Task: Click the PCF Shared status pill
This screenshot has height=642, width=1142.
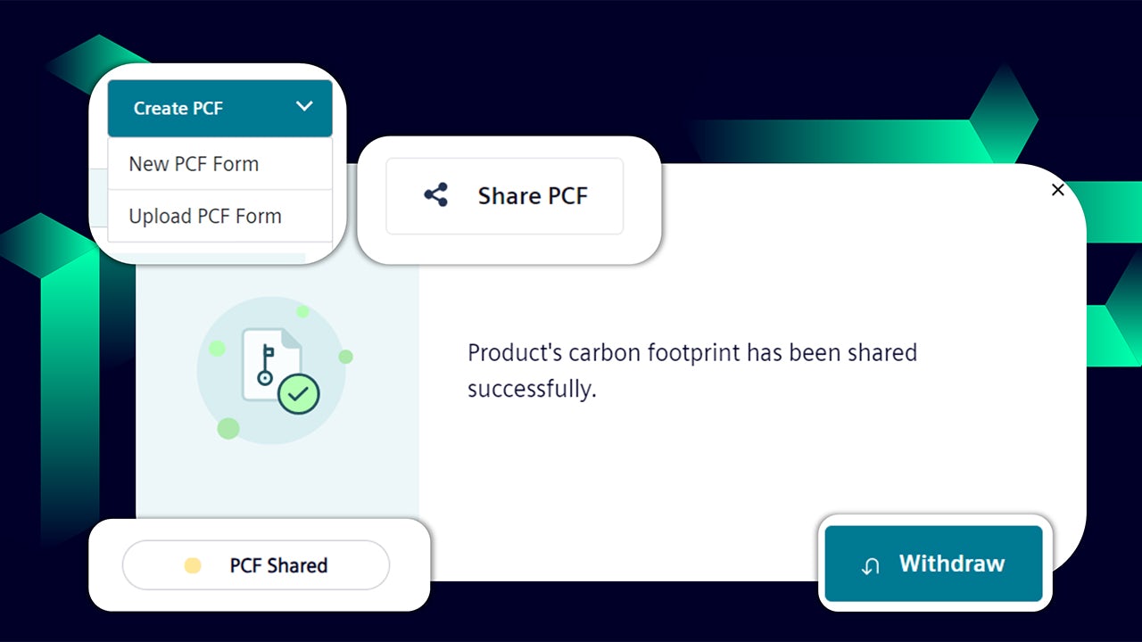Action: click(256, 565)
